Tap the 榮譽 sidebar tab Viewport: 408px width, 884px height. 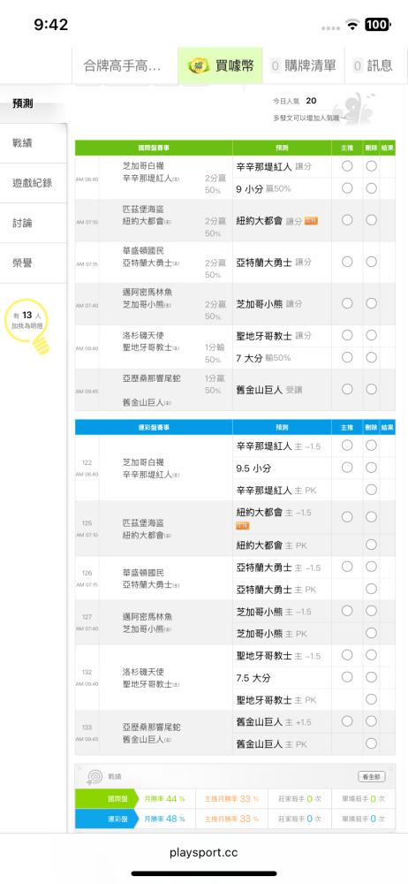coord(33,263)
